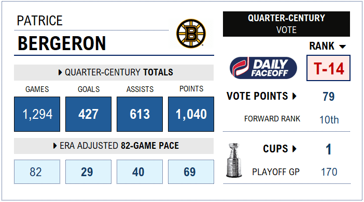364x202 pixels.
Task: Click the Boston Bruins logo
Action: 191,34
